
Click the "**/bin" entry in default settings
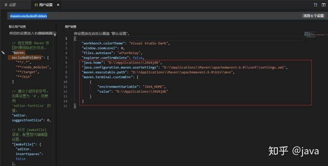23,77
